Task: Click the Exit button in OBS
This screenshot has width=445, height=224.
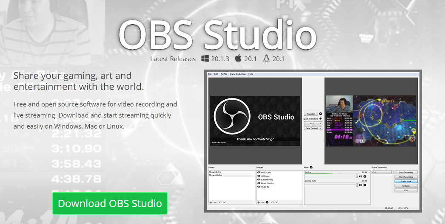Action: [406, 190]
